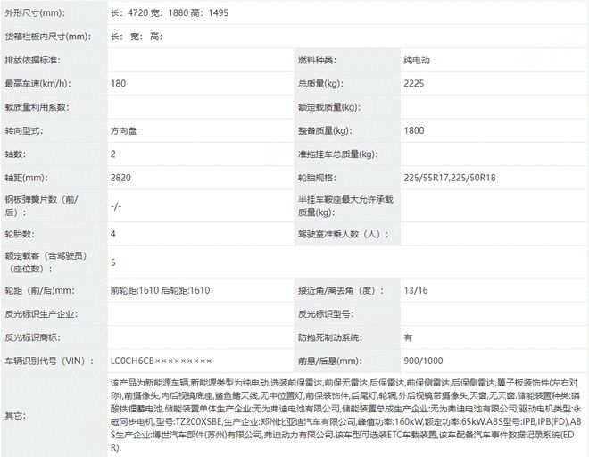This screenshot has height=457, width=589.
Task: Click the 额定载质量(kg) label
Action: 329,107
